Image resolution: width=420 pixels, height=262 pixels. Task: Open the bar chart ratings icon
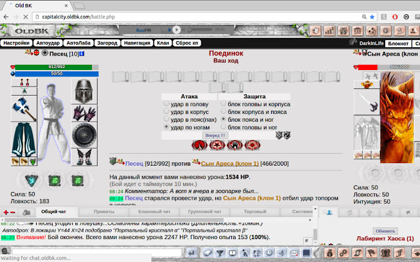click(329, 31)
